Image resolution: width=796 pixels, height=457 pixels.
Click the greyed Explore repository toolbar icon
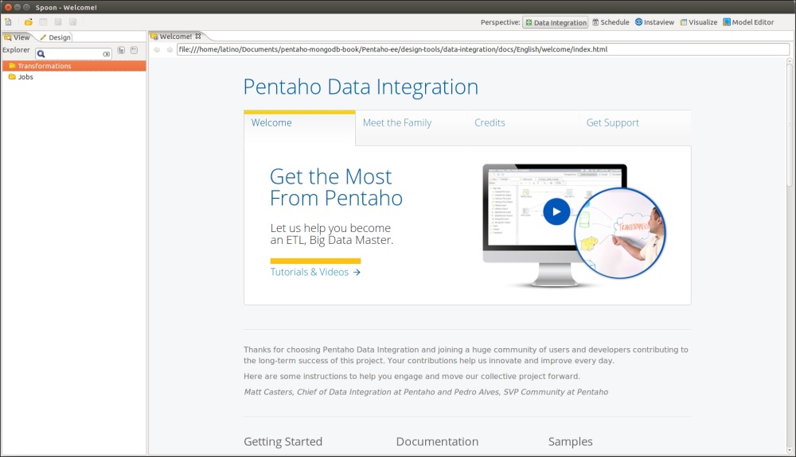click(x=43, y=21)
